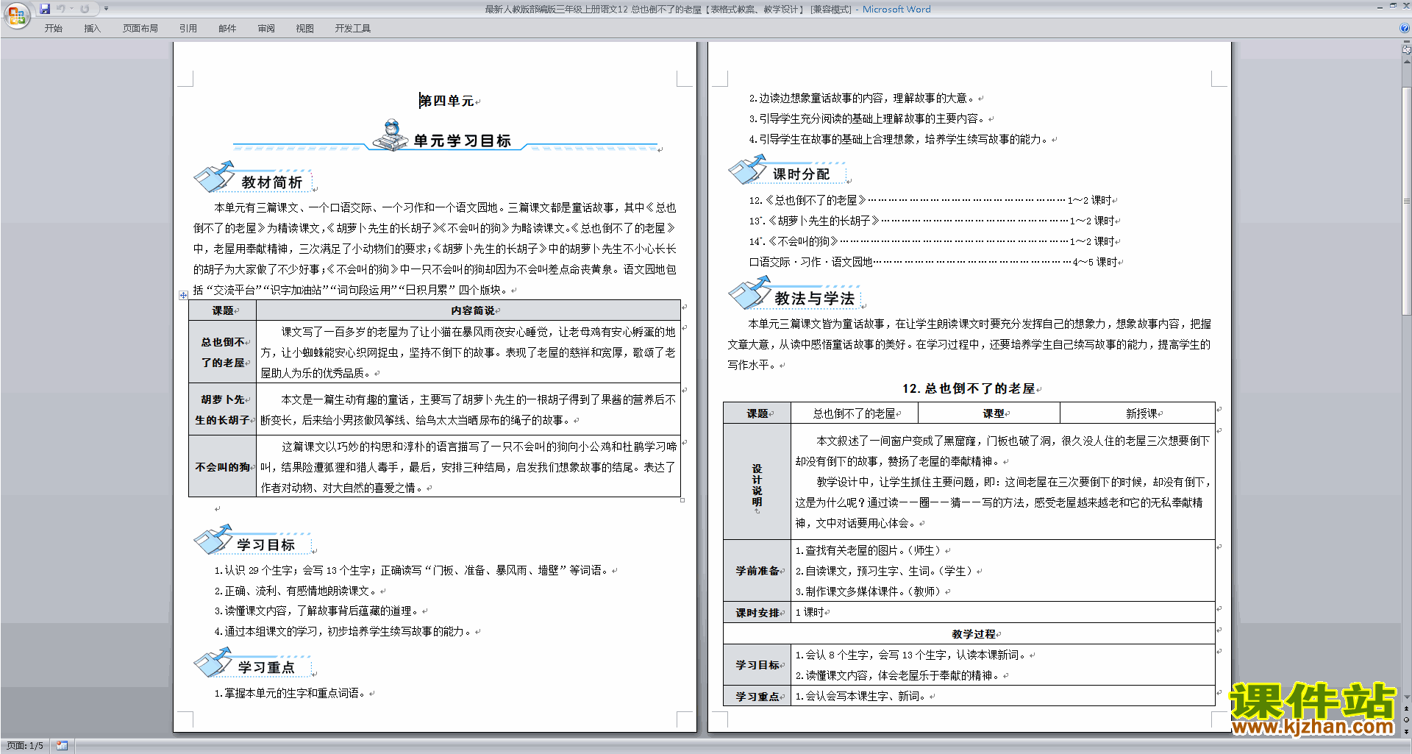Click the 课题 header cell in first table

click(x=223, y=310)
